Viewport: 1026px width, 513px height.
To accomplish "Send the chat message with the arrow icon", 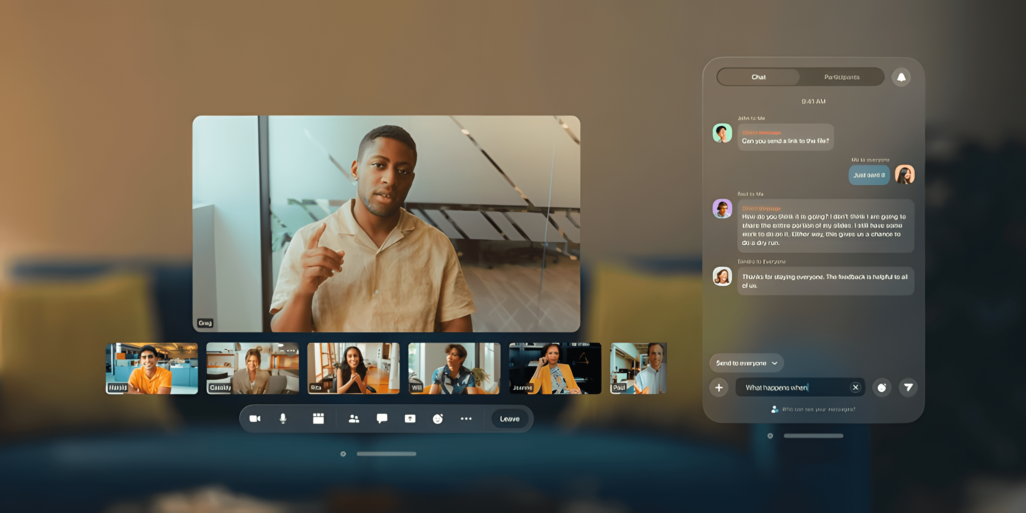I will click(908, 387).
